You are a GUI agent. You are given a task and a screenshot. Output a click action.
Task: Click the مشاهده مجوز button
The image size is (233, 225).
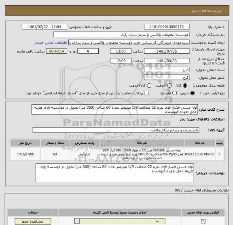[33, 221]
